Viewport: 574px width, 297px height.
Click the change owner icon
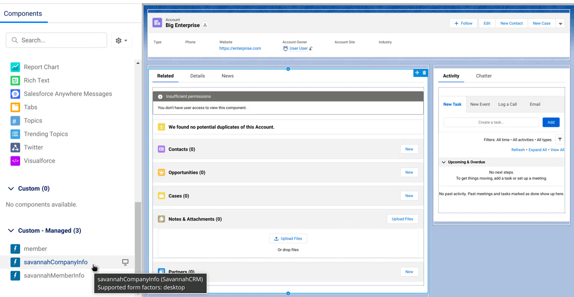tap(311, 49)
